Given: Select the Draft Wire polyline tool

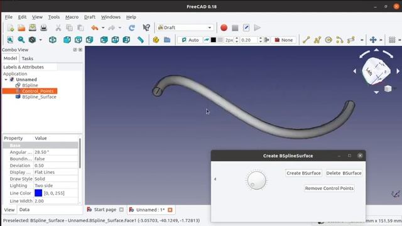Looking at the screenshot, I should pyautogui.click(x=317, y=40).
